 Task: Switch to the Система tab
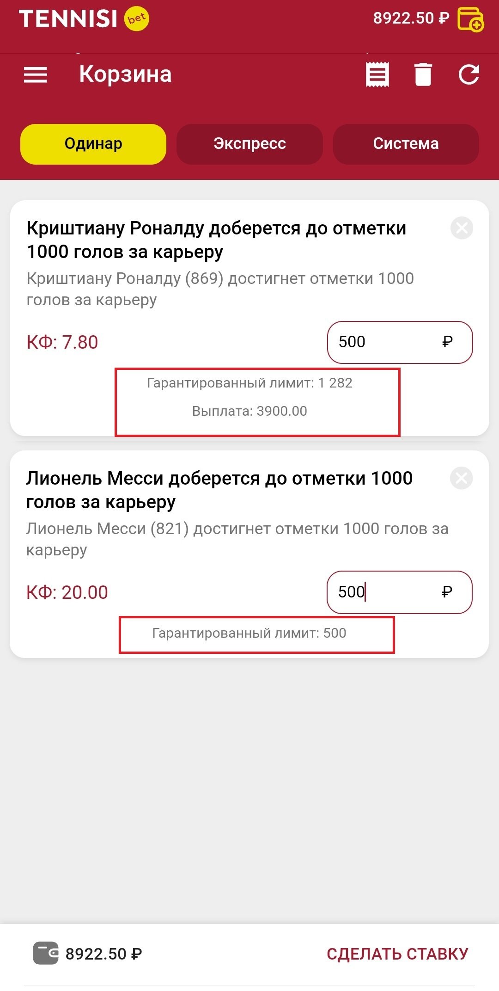tap(406, 144)
